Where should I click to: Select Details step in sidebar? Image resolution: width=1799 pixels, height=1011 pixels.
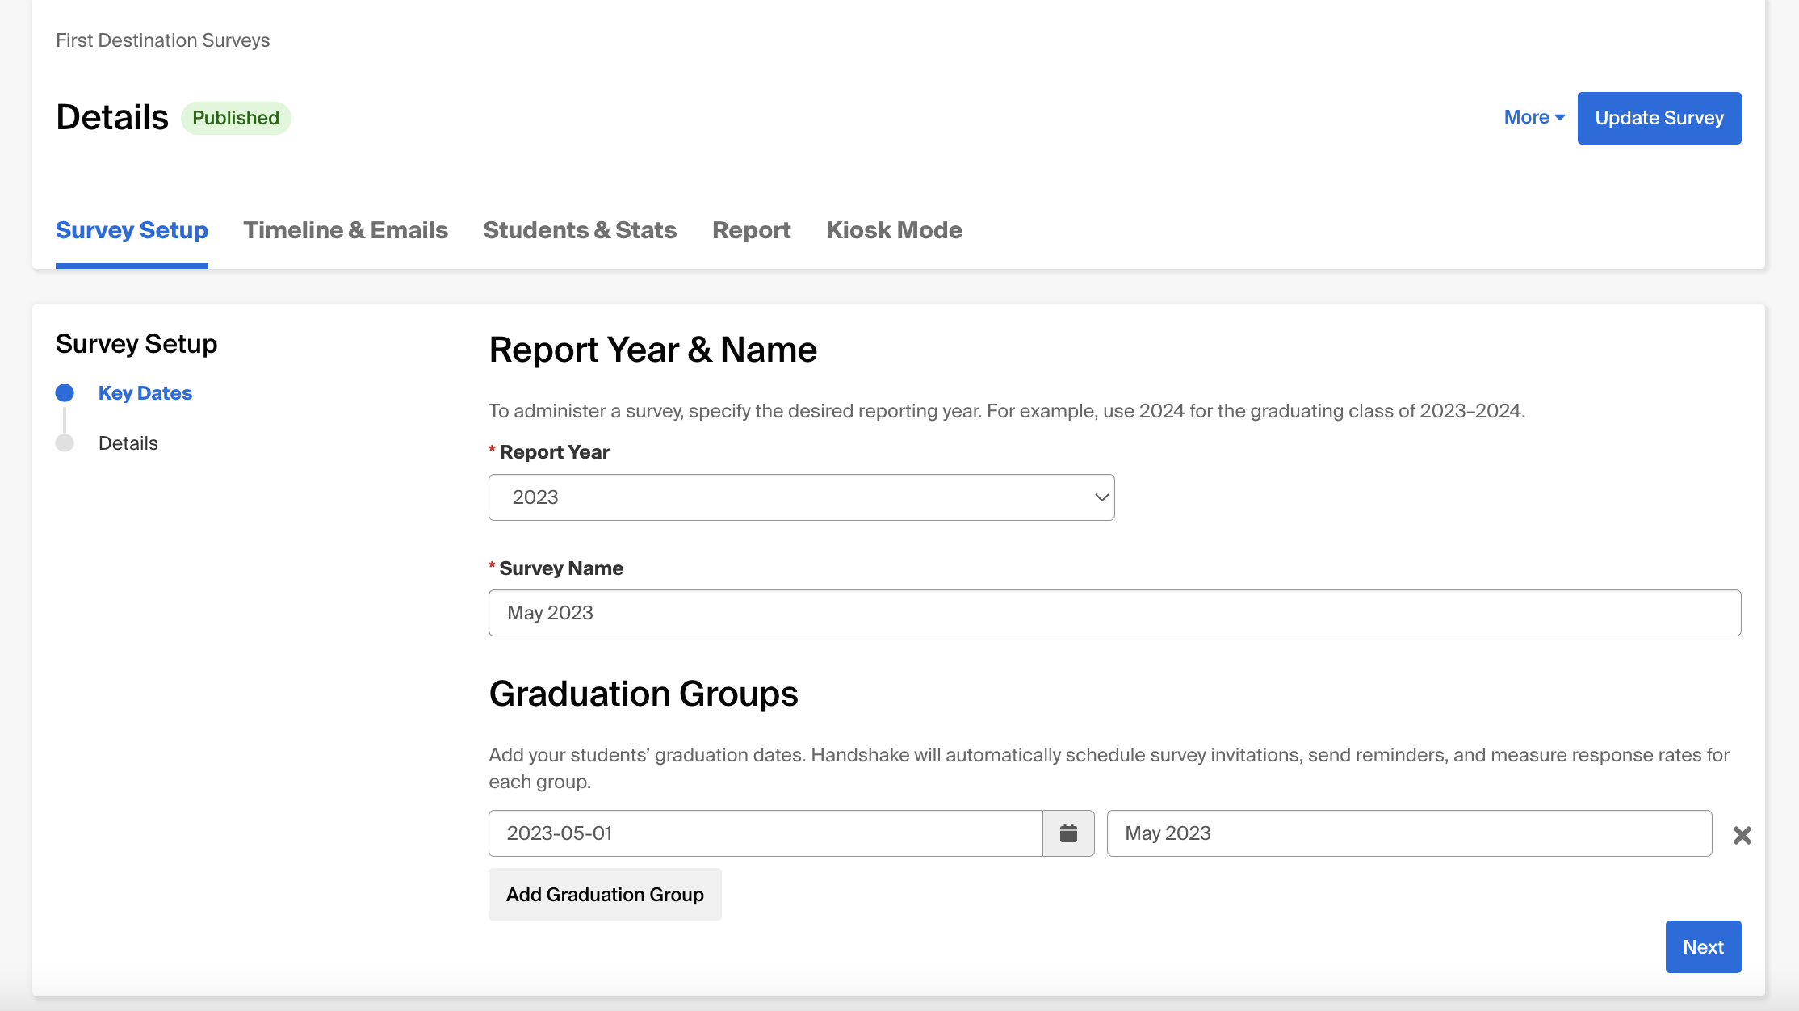[x=128, y=443]
